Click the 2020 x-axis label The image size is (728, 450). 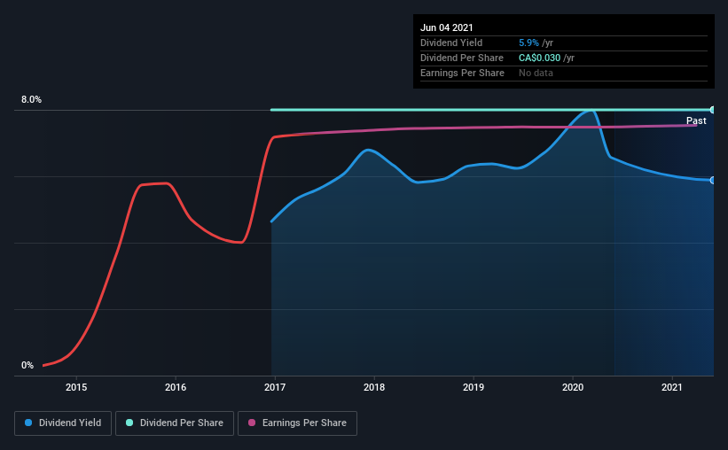(x=573, y=387)
